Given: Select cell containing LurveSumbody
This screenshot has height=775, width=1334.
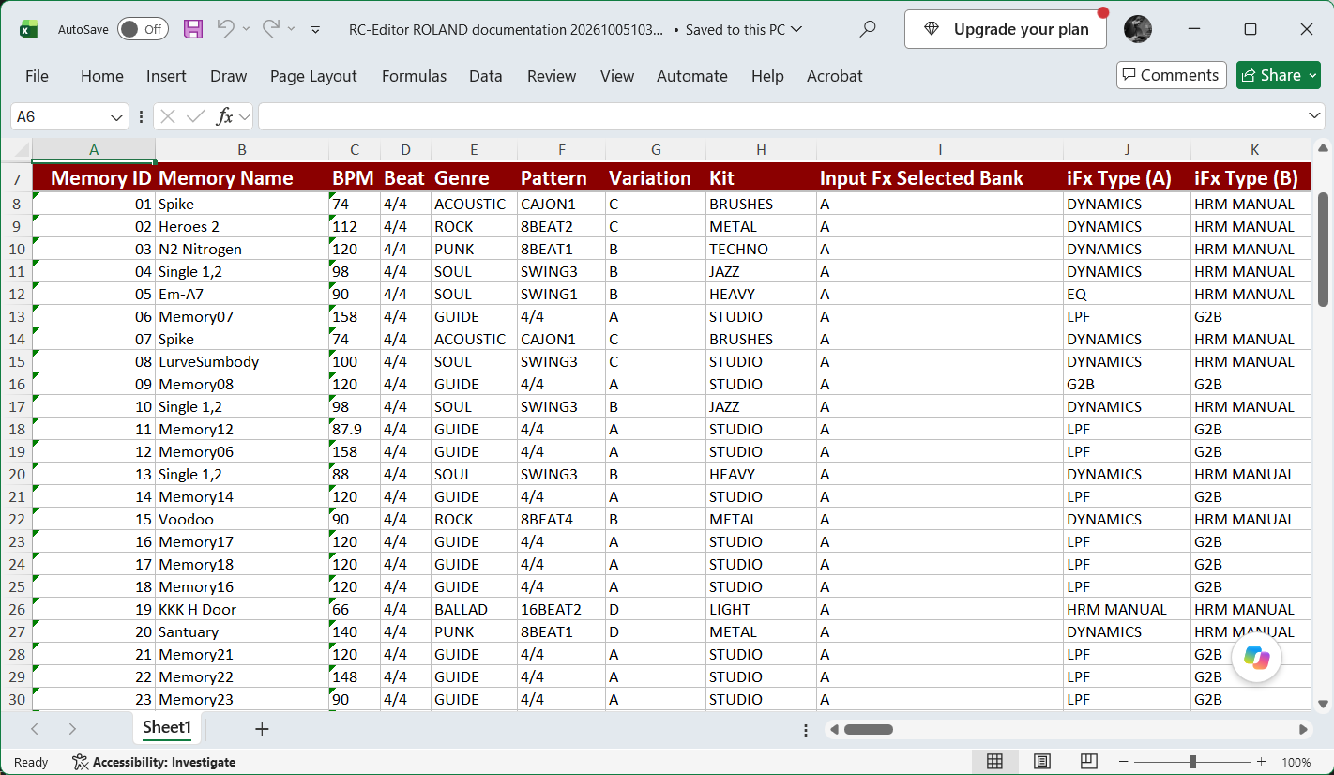Looking at the screenshot, I should (x=242, y=361).
